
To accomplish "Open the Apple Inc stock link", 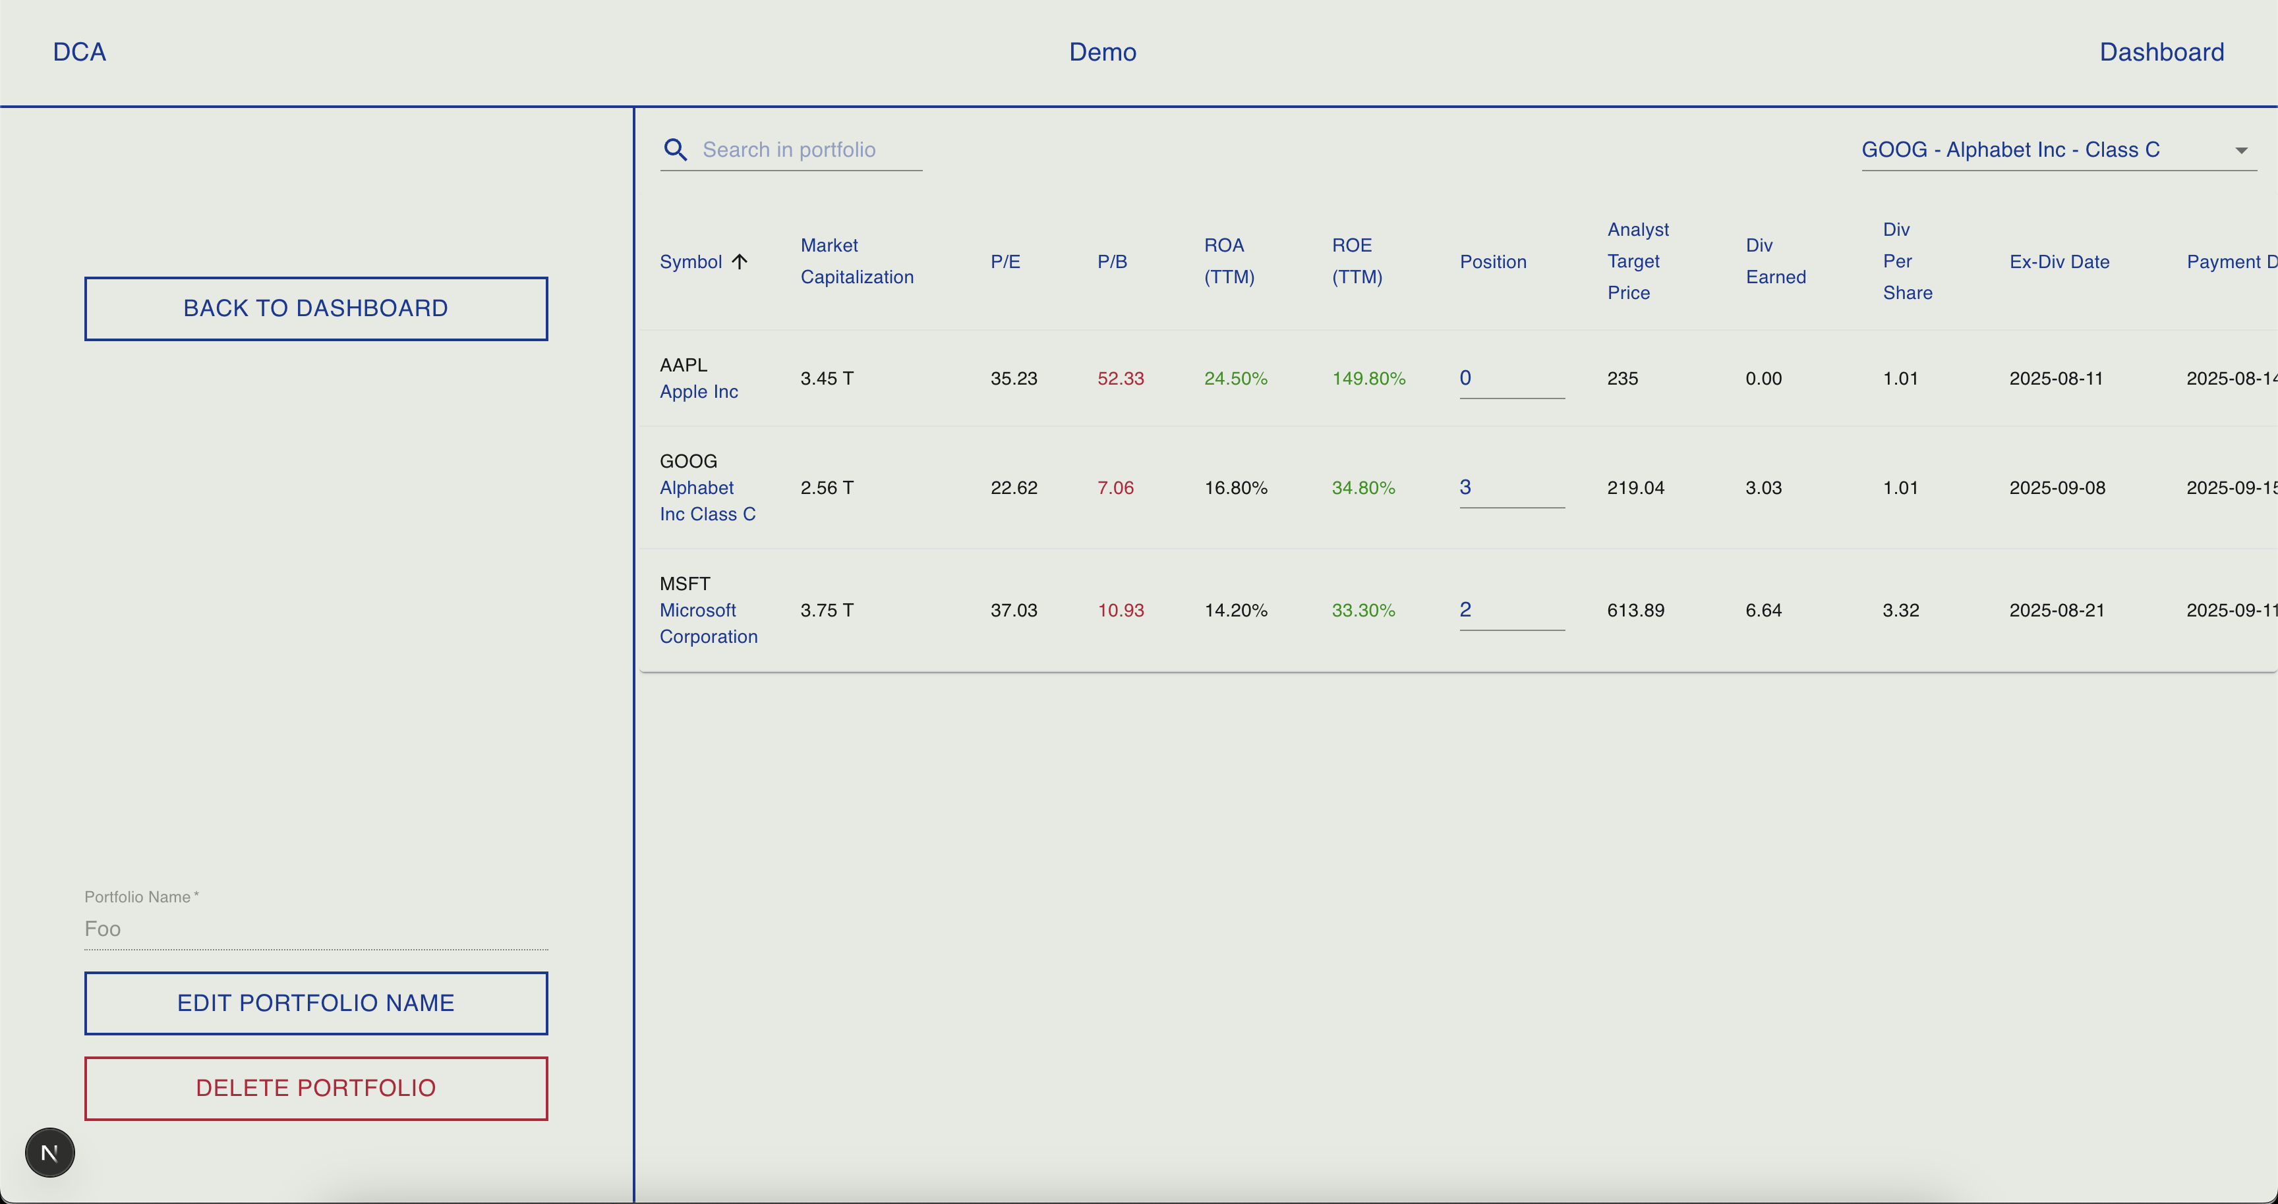I will point(699,391).
